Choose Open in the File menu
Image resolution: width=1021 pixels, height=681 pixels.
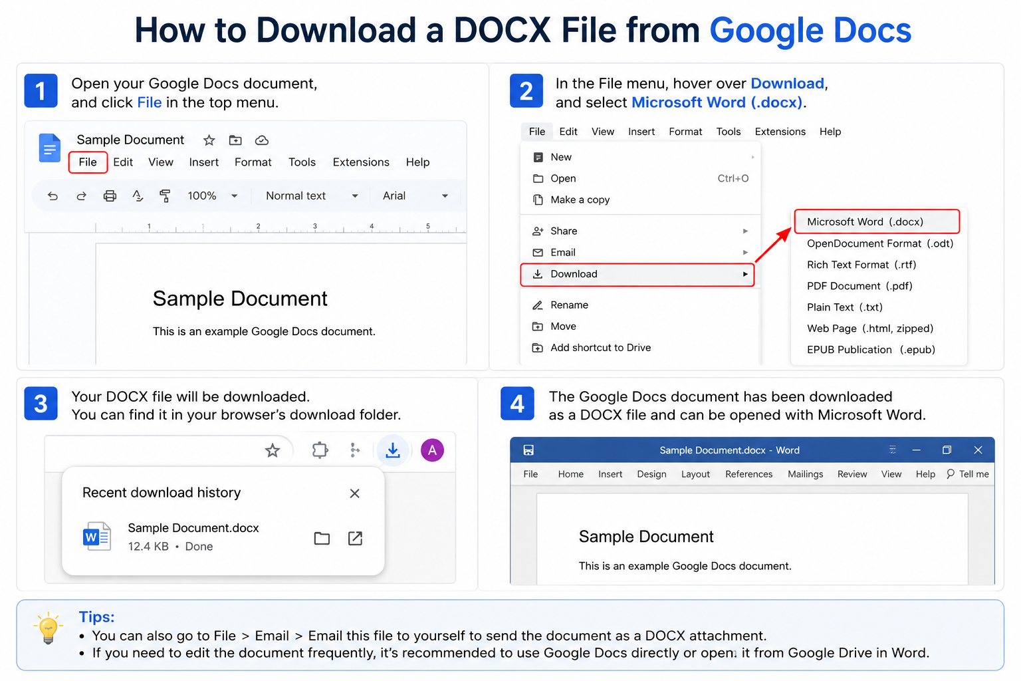click(641, 178)
